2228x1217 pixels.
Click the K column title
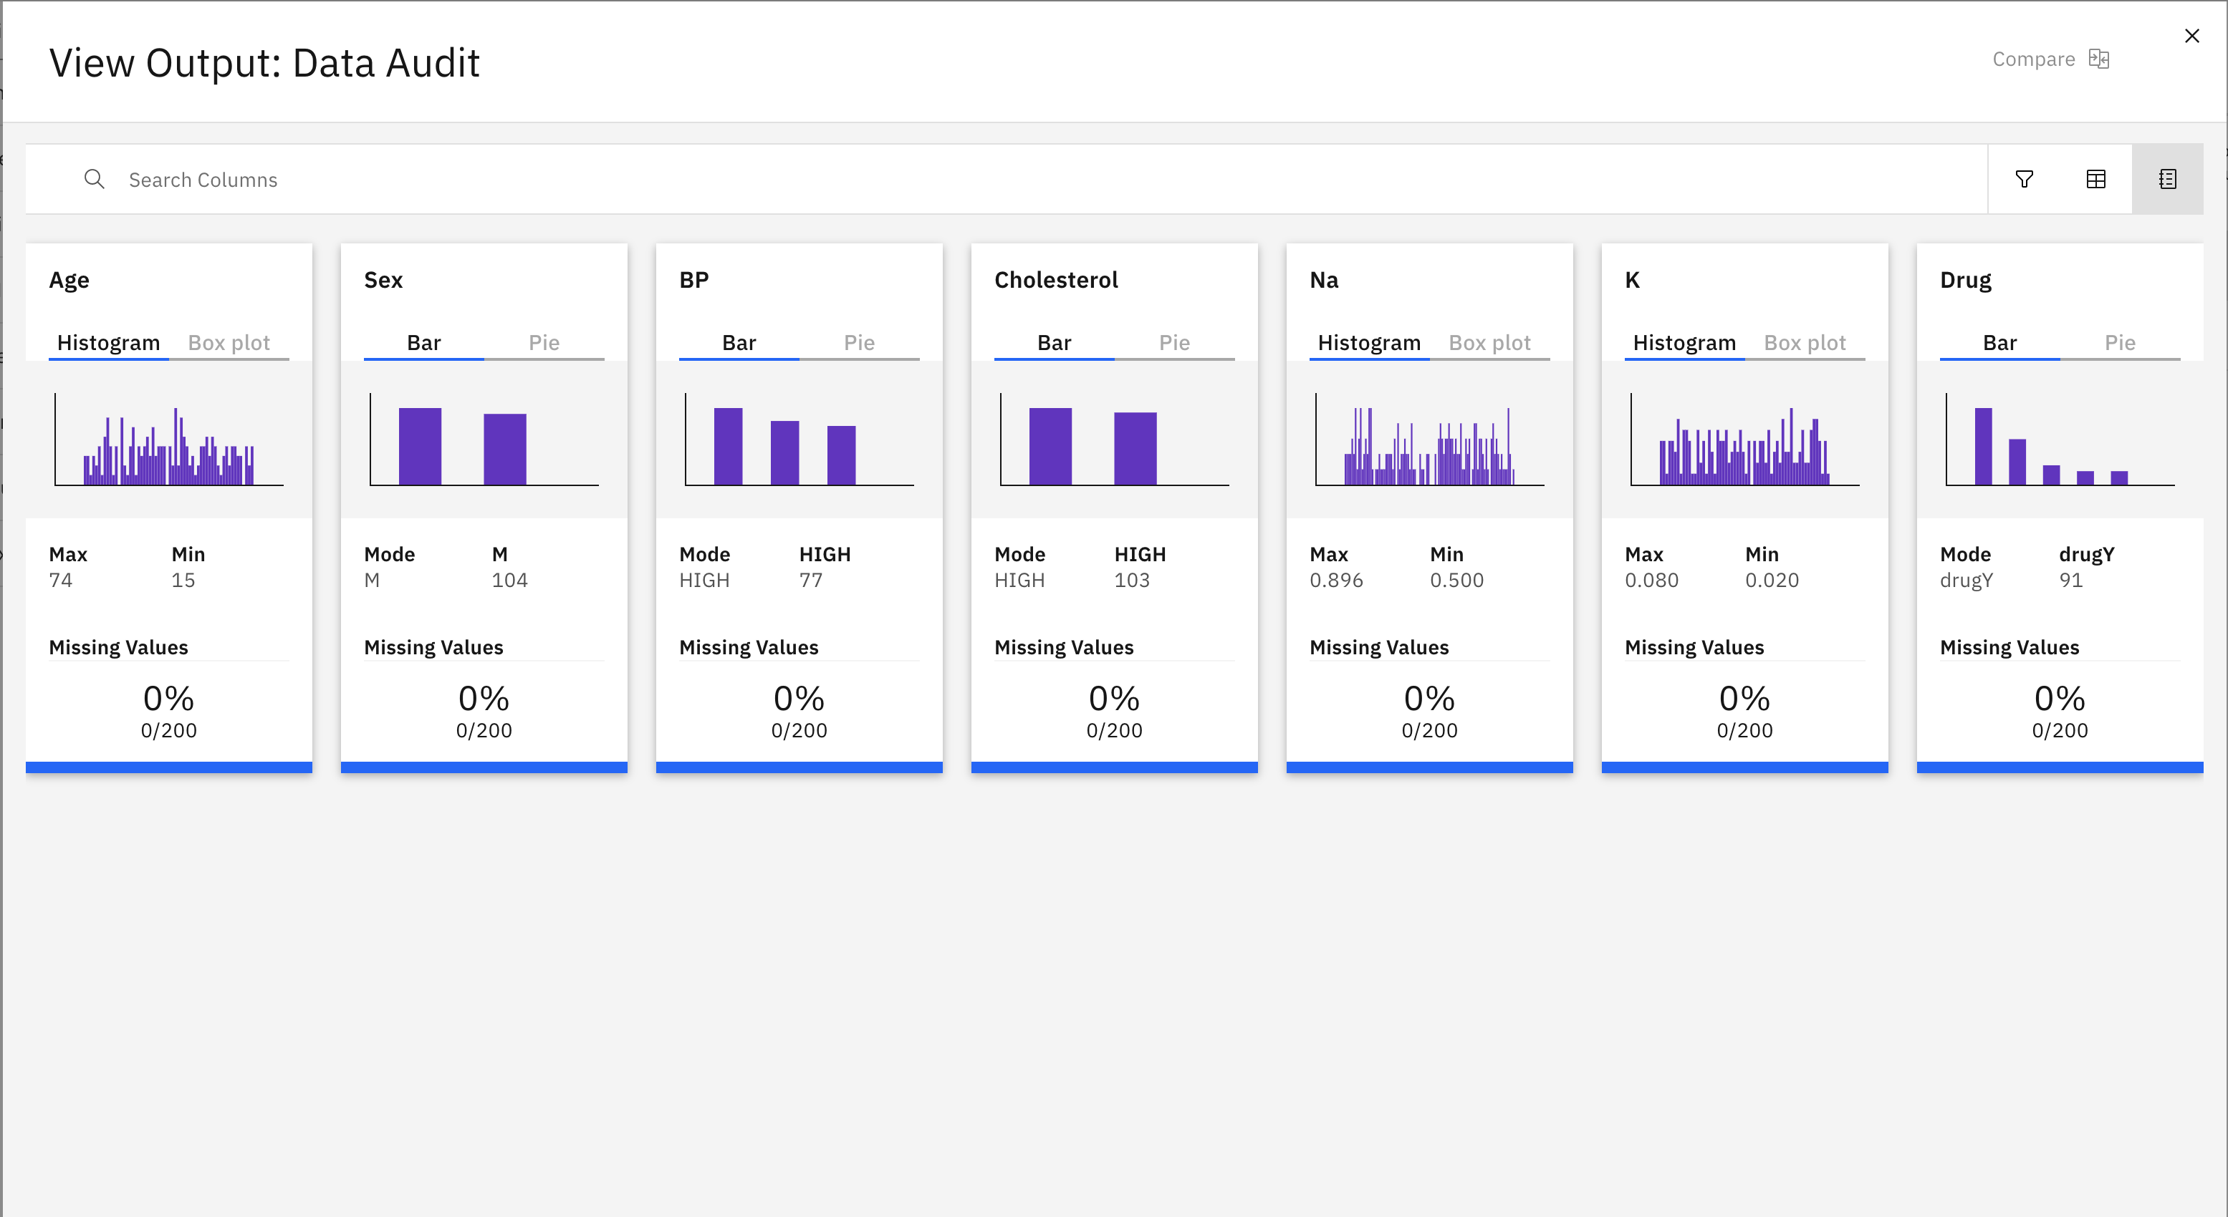[1632, 280]
